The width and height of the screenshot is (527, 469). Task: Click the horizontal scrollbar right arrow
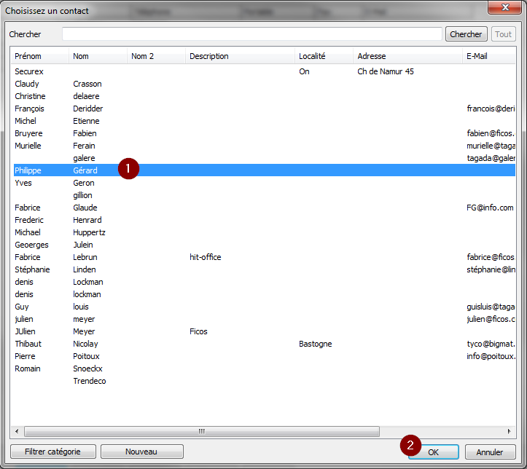coord(510,431)
